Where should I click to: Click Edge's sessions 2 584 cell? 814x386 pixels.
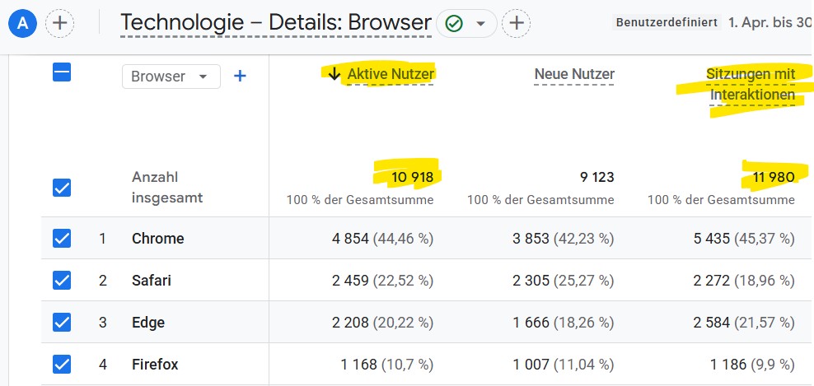744,323
